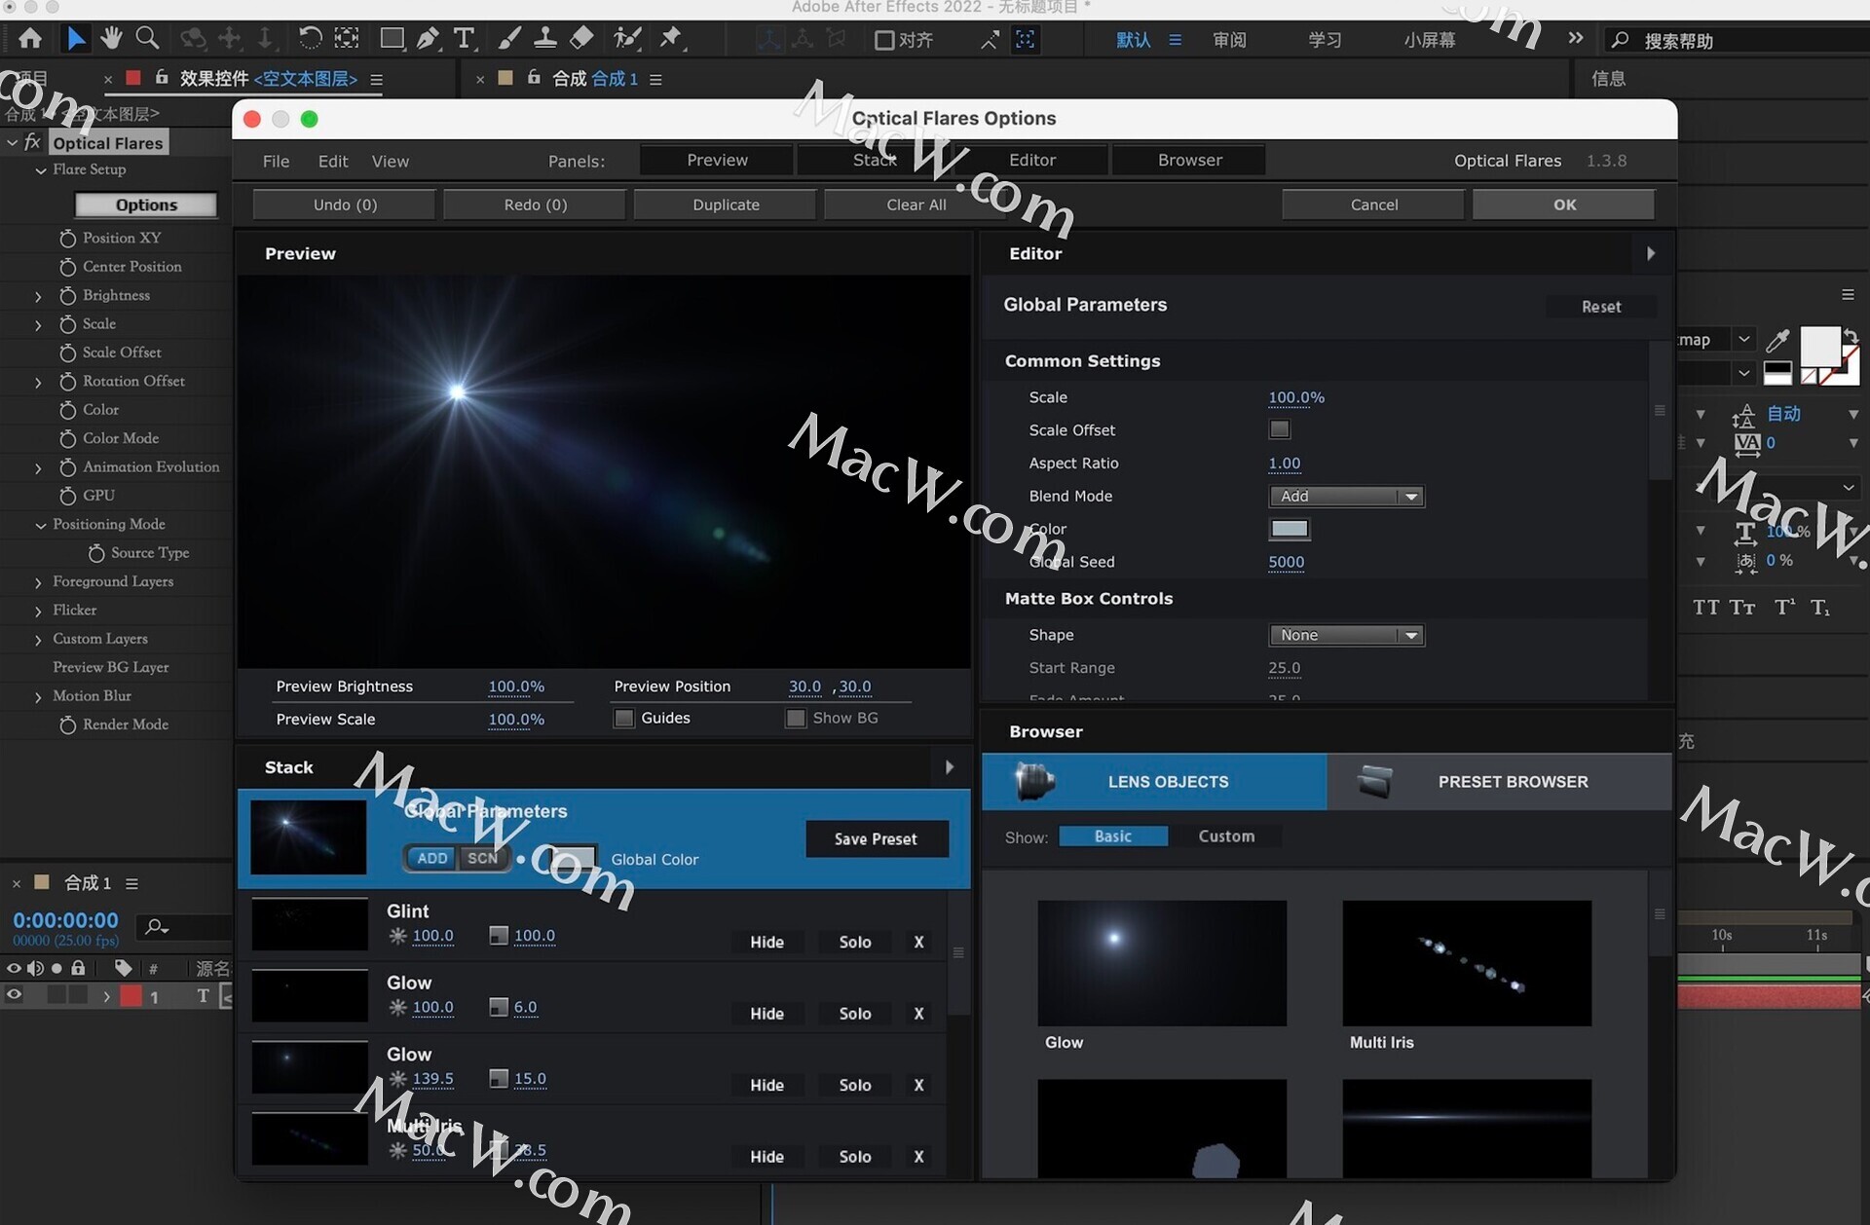Select the Rectangle shape tool
Image resolution: width=1870 pixels, height=1225 pixels.
tap(392, 39)
